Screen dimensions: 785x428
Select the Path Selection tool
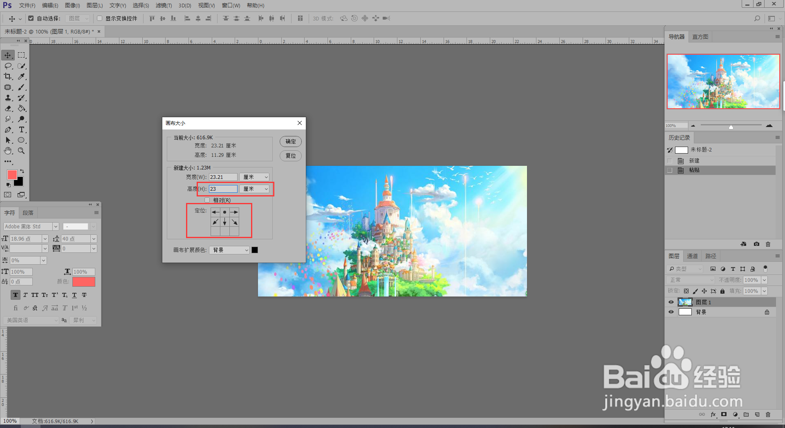pos(8,140)
